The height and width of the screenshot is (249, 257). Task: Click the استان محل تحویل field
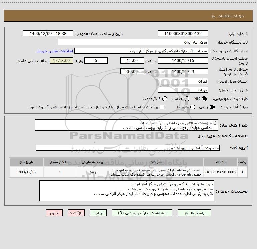click(183, 81)
